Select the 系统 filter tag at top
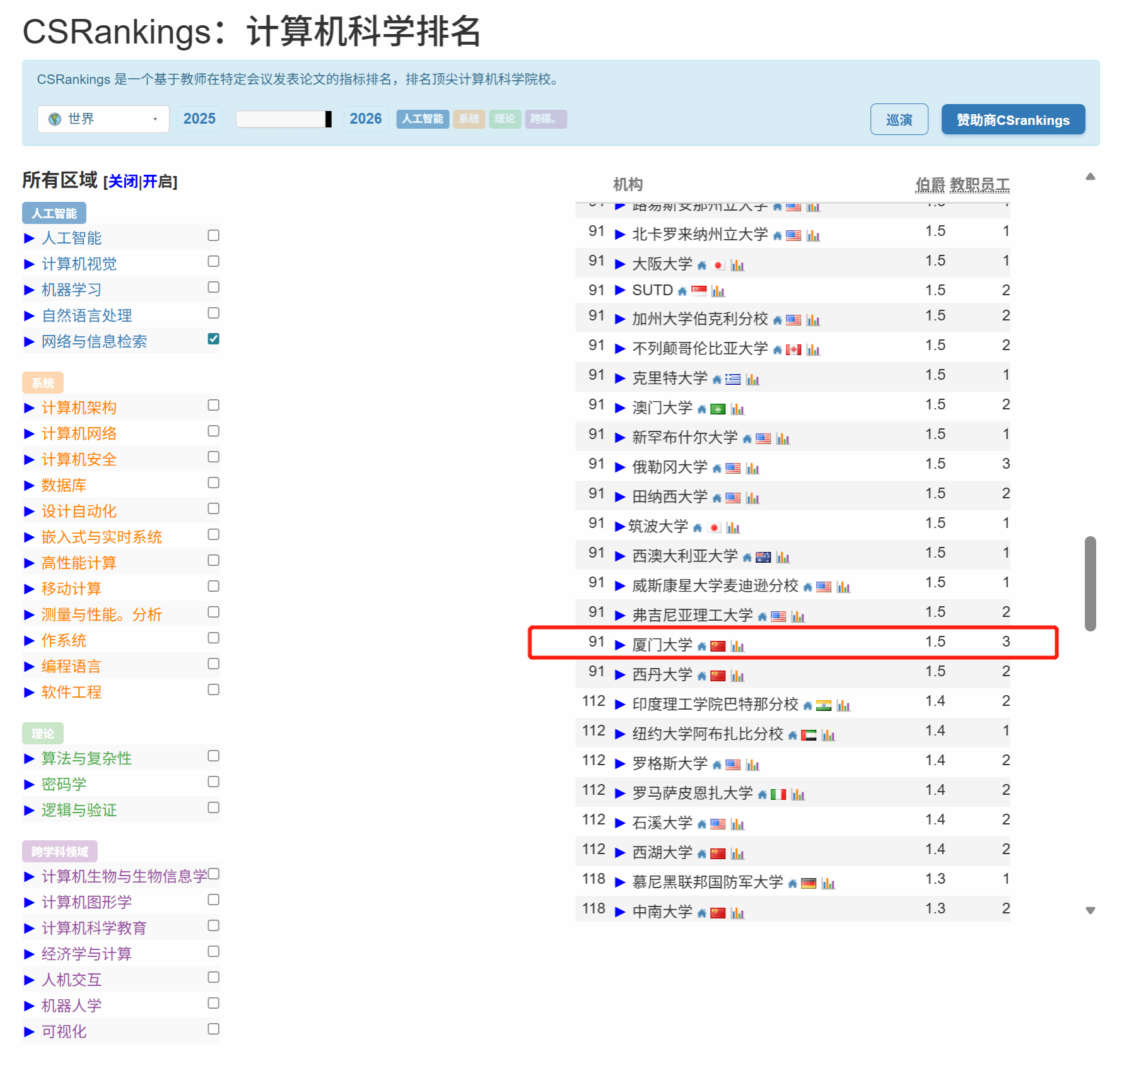The width and height of the screenshot is (1134, 1073). (469, 119)
